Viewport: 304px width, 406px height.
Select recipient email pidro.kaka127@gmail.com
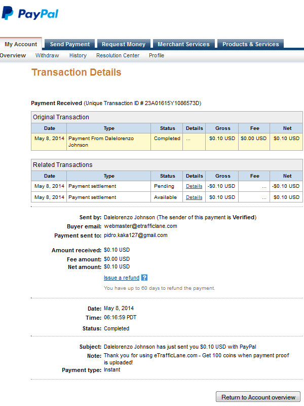(x=135, y=235)
